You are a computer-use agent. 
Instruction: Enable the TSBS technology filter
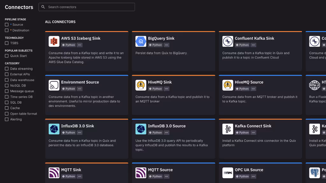[x=7, y=43]
